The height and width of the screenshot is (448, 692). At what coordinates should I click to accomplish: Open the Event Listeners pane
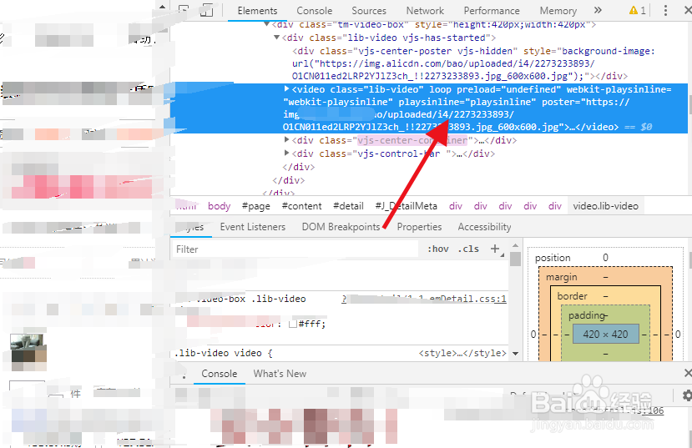click(253, 227)
